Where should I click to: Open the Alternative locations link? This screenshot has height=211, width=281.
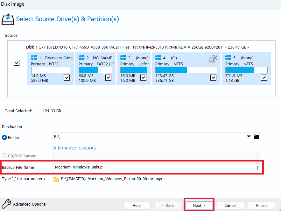(x=75, y=148)
